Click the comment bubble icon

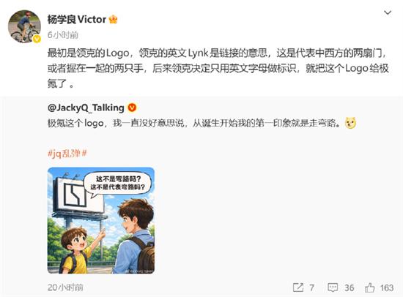(x=333, y=287)
